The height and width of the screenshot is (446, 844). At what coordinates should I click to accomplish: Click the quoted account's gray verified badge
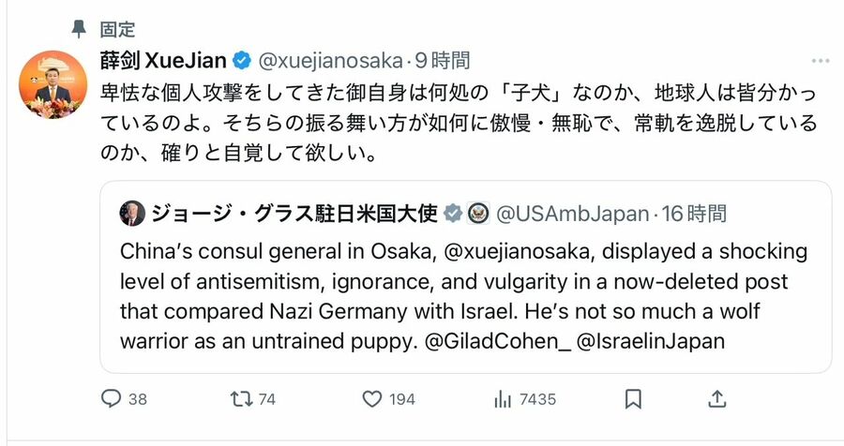tap(453, 214)
